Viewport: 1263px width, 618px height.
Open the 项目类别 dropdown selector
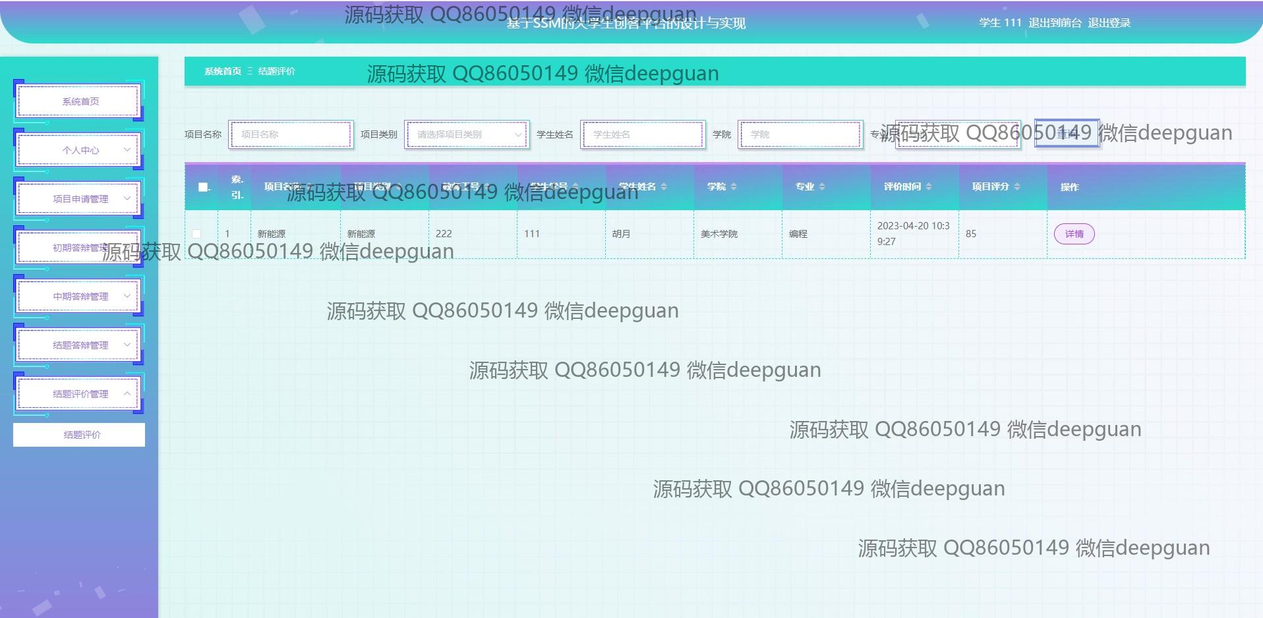click(x=467, y=134)
